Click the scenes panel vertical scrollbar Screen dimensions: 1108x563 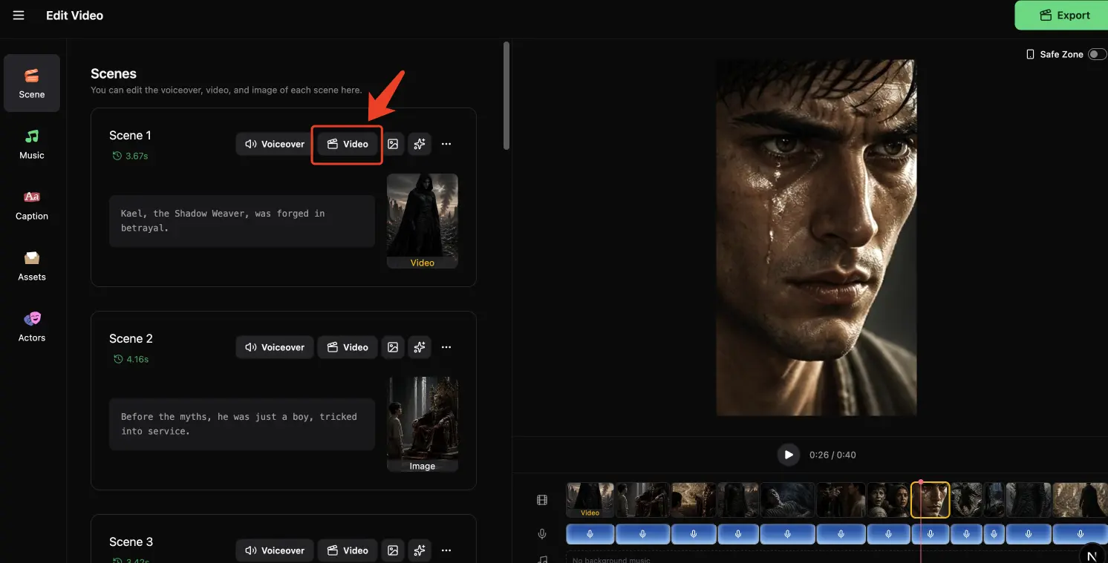tap(506, 96)
